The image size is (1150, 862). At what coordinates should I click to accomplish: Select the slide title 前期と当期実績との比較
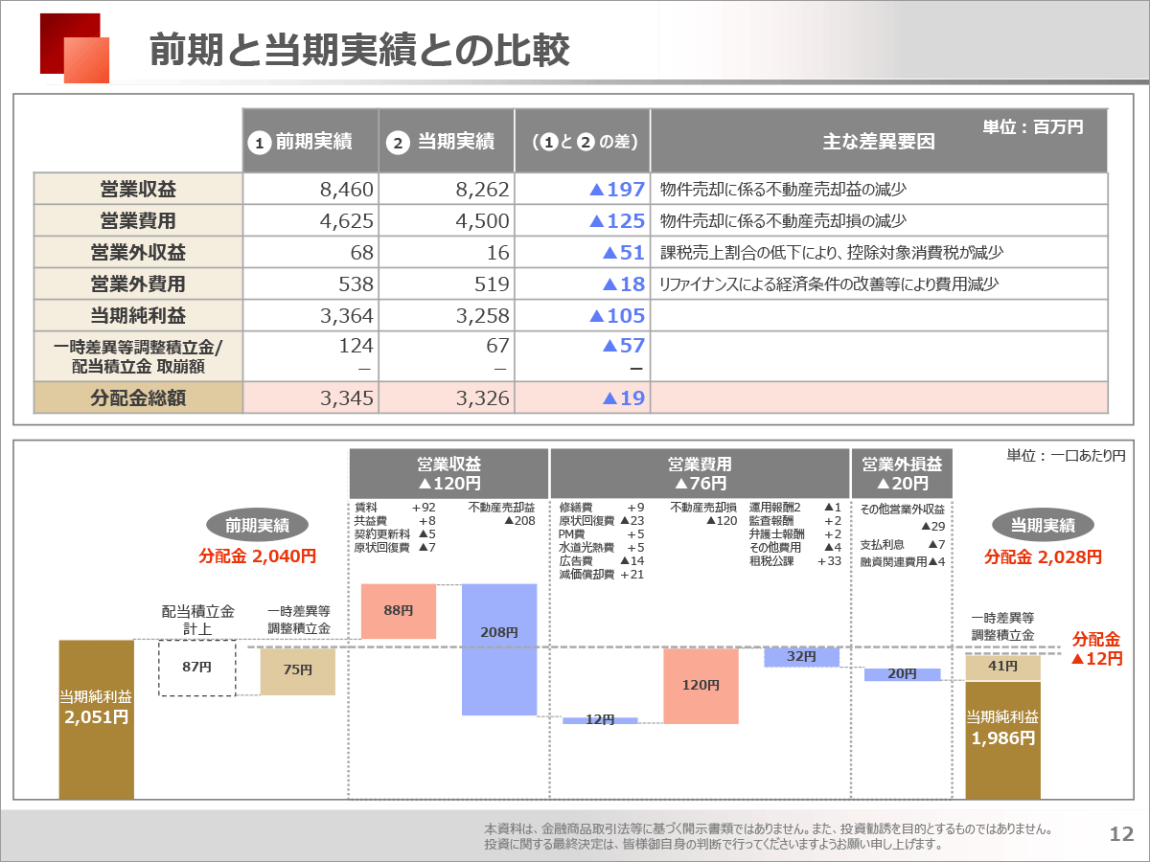(359, 50)
